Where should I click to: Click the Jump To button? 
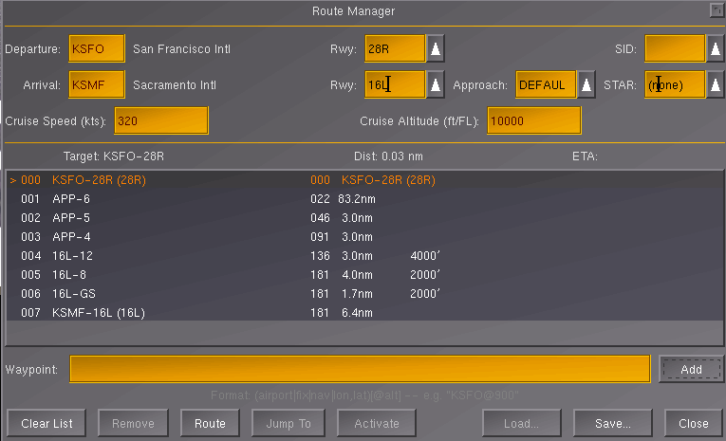tap(289, 423)
